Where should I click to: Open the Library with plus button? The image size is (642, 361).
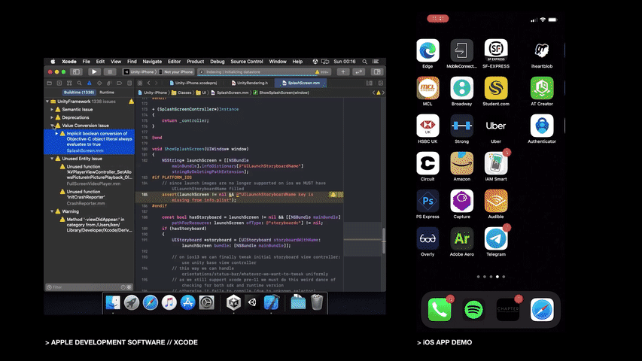(x=342, y=71)
